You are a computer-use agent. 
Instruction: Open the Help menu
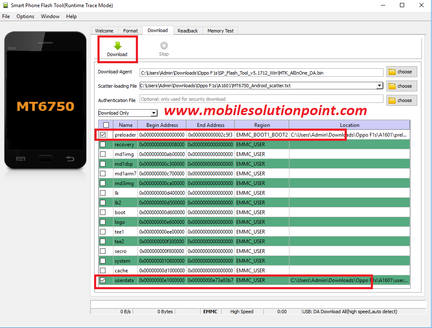coord(71,16)
